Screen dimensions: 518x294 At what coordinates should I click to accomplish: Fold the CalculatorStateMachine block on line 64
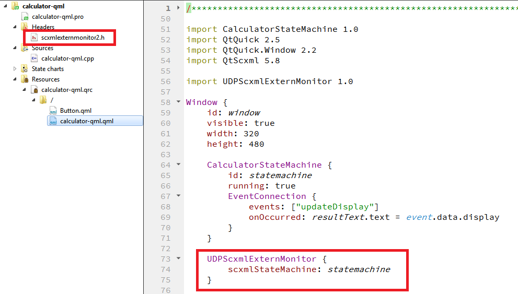(178, 164)
